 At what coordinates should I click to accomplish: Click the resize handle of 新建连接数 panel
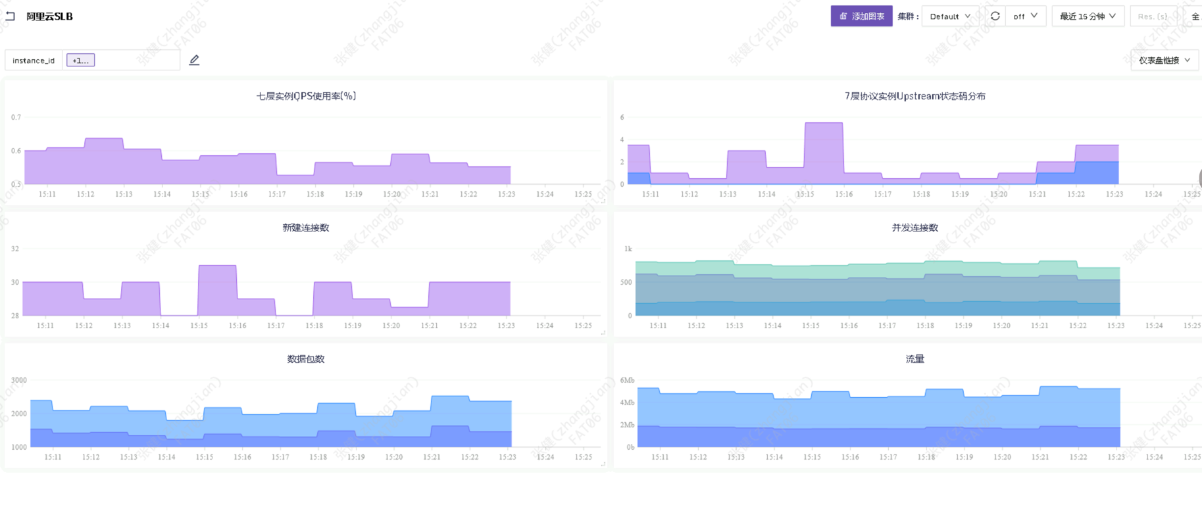coord(603,333)
